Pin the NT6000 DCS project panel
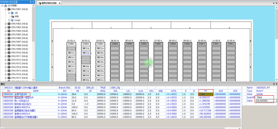This screenshot has width=278, height=129. (x=31, y=2)
